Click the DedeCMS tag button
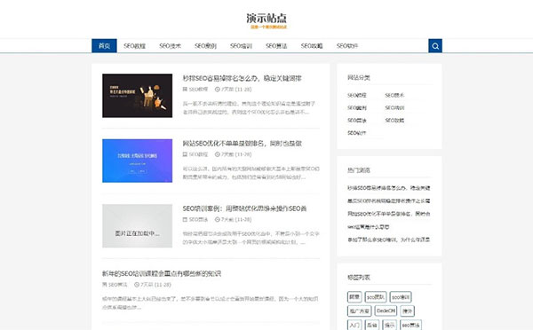The image size is (533, 330). [x=386, y=310]
